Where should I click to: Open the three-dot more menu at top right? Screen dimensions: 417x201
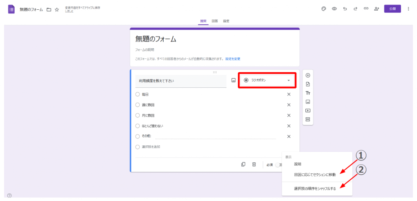coord(408,9)
